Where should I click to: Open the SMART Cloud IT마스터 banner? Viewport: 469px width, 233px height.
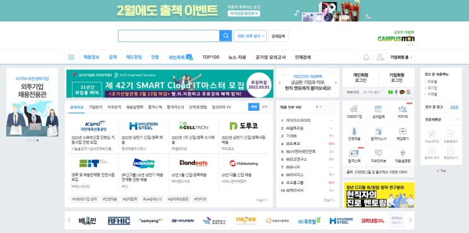pos(170,84)
